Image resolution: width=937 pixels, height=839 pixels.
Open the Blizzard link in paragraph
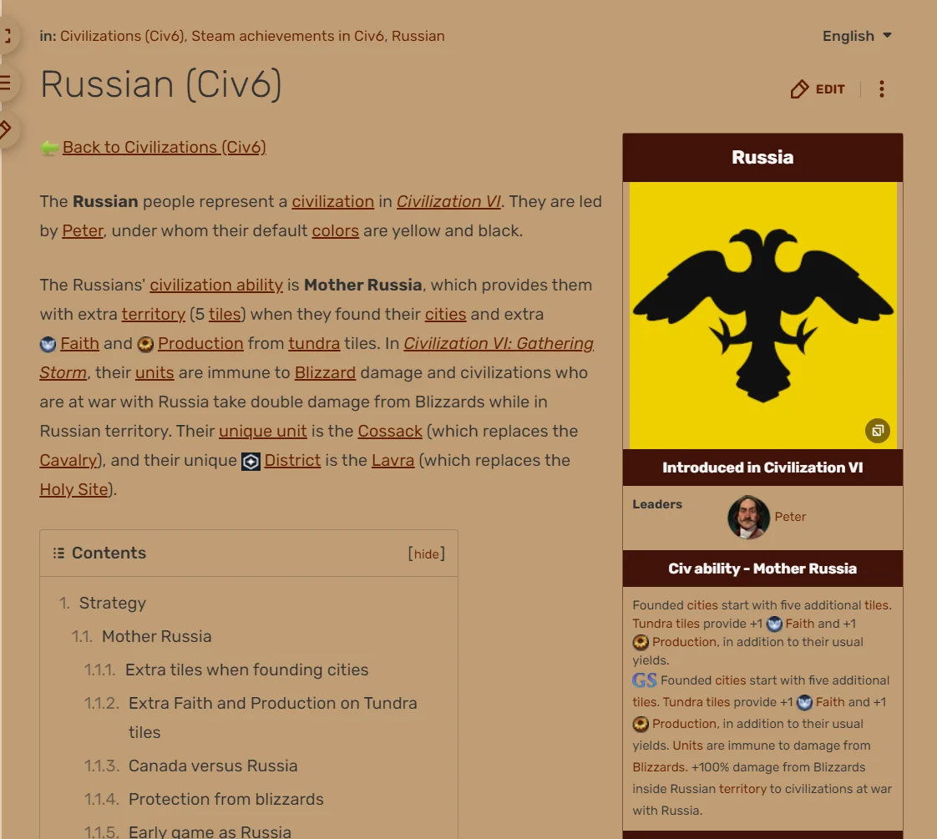pos(325,372)
